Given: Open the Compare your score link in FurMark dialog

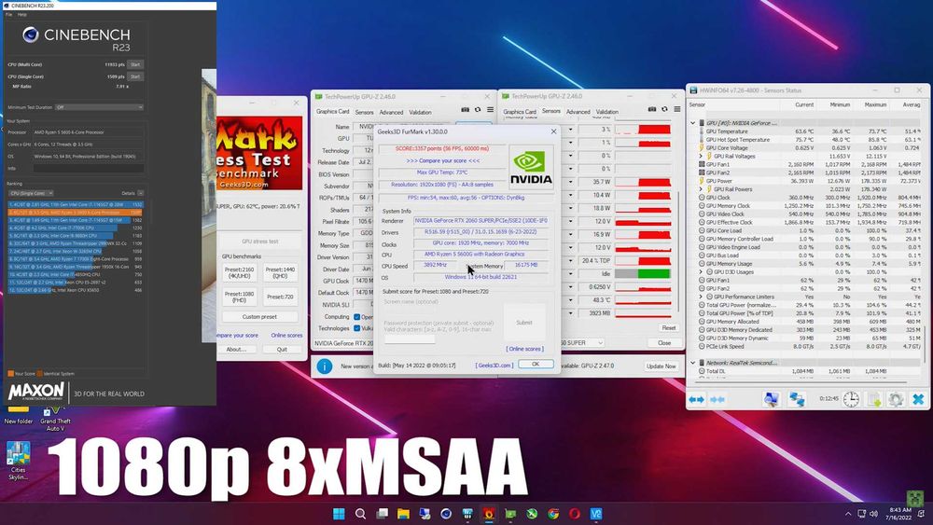Looking at the screenshot, I should (443, 160).
